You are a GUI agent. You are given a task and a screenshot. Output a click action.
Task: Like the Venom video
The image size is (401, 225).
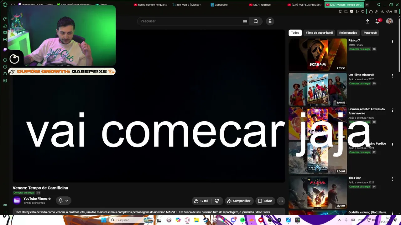(201, 201)
